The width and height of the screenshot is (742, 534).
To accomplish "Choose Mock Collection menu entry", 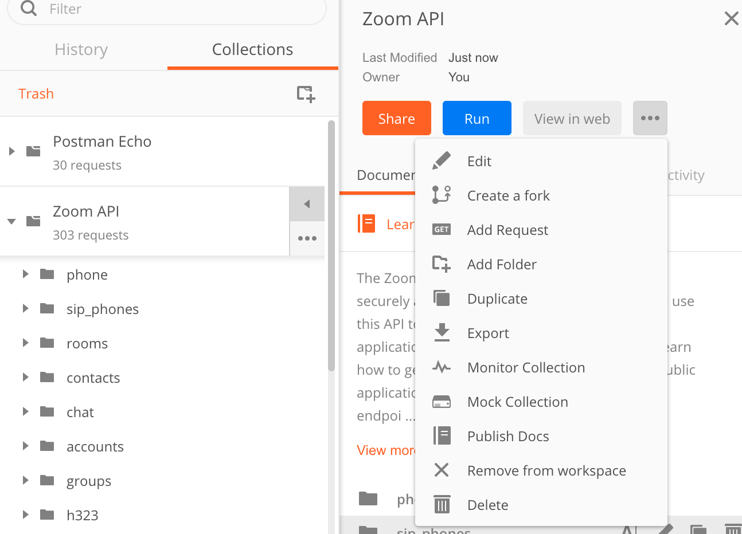I will [541, 402].
